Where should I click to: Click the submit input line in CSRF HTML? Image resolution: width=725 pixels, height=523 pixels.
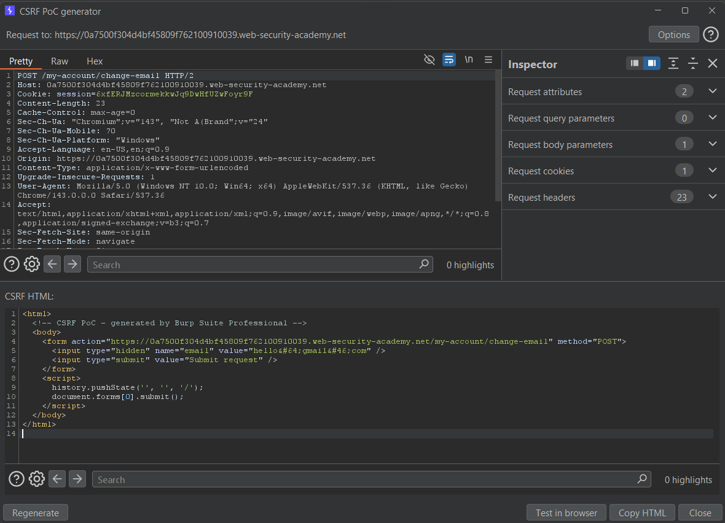click(164, 360)
